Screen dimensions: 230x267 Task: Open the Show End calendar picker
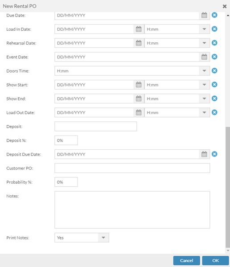pyautogui.click(x=139, y=99)
